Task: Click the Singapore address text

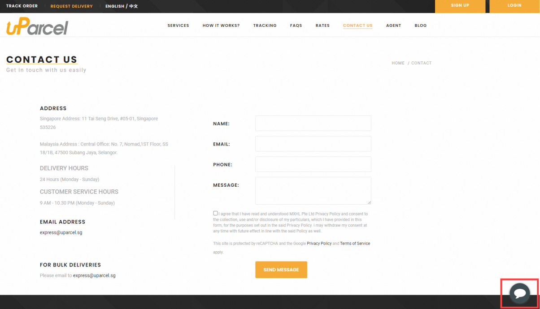Action: tap(99, 123)
